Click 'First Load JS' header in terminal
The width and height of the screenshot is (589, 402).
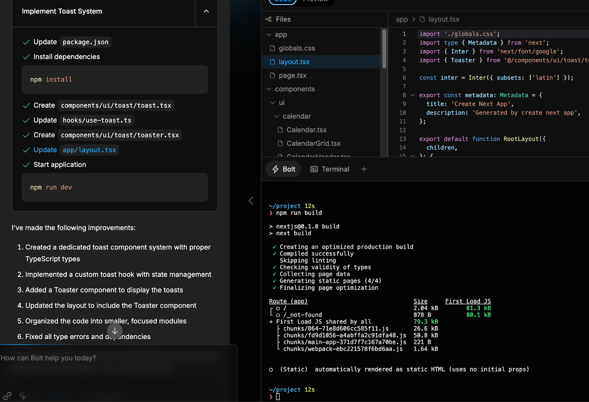[468, 301]
